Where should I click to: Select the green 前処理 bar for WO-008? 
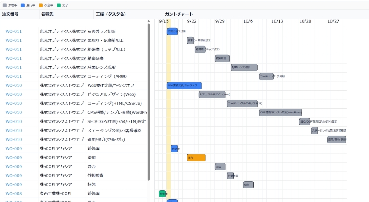click(162, 194)
